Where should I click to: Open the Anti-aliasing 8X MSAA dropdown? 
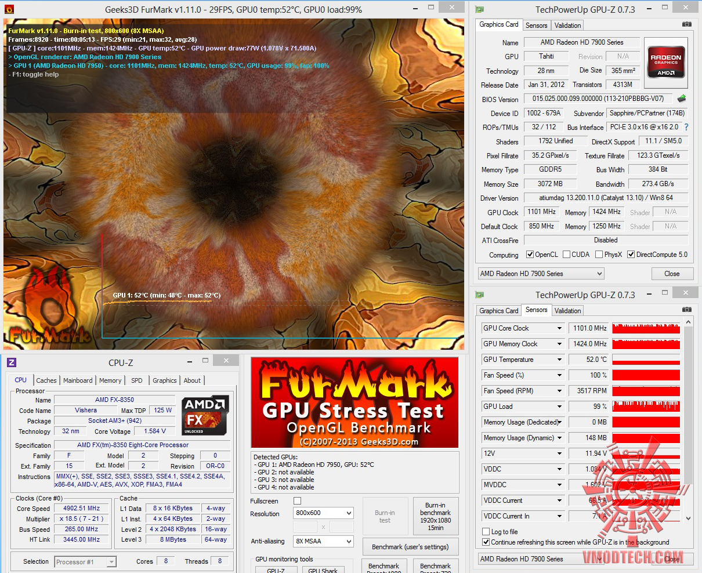tap(323, 541)
